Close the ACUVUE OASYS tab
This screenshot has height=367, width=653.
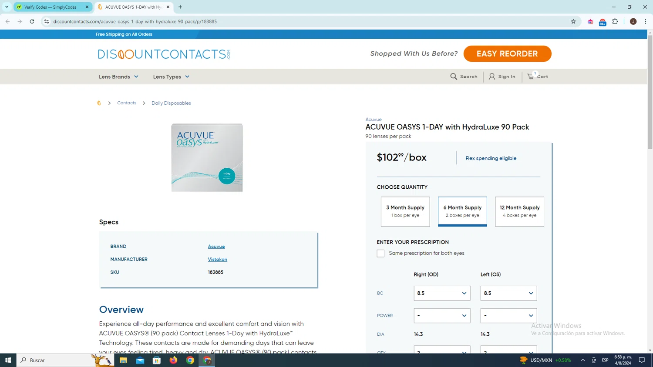[168, 7]
